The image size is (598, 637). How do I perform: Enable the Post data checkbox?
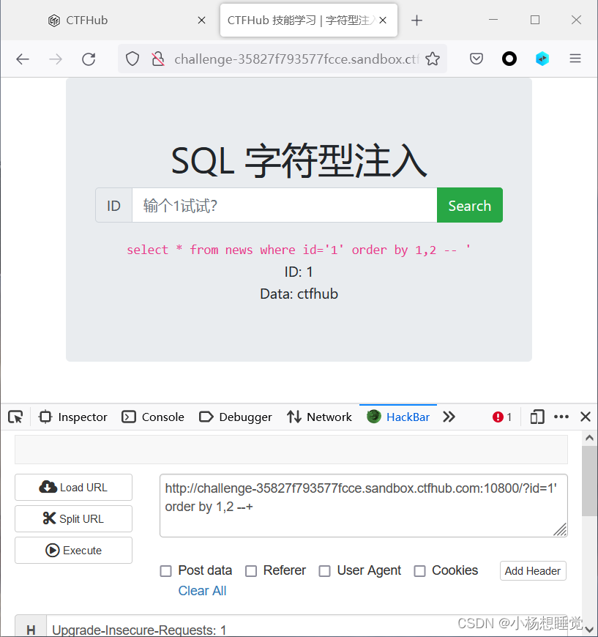[165, 570]
